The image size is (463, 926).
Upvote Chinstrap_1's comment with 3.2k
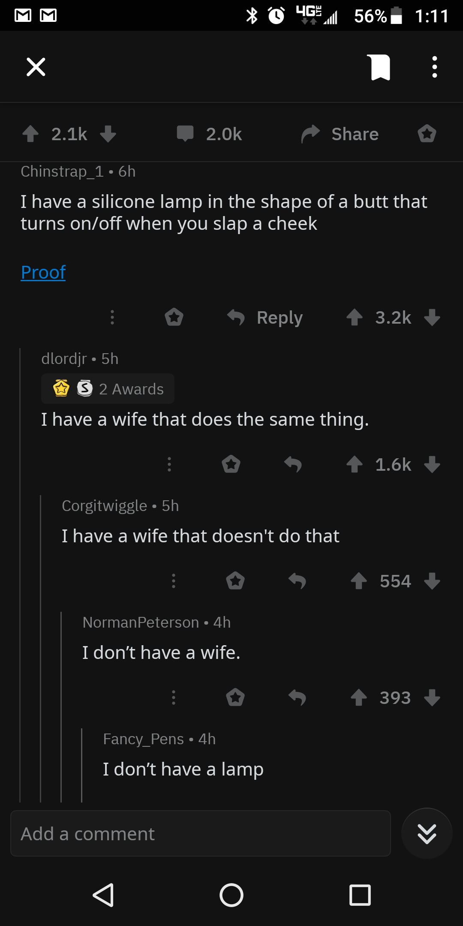[355, 318]
